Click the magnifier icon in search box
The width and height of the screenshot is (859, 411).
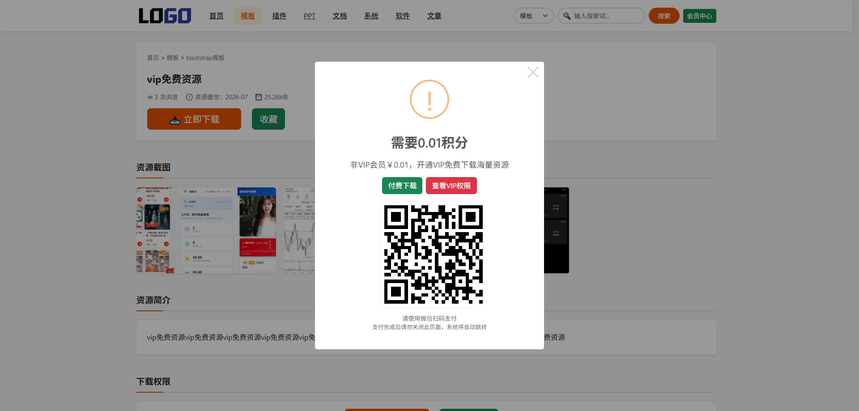(x=567, y=16)
